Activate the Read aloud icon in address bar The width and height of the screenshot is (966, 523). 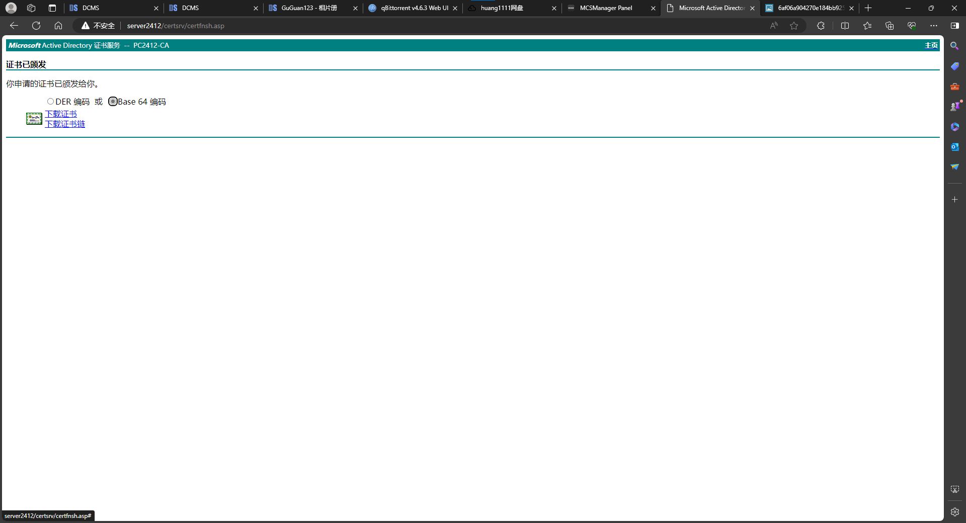click(x=774, y=26)
